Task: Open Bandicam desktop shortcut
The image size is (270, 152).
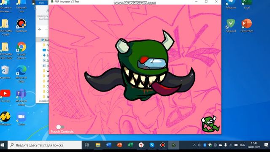Action: point(21,25)
